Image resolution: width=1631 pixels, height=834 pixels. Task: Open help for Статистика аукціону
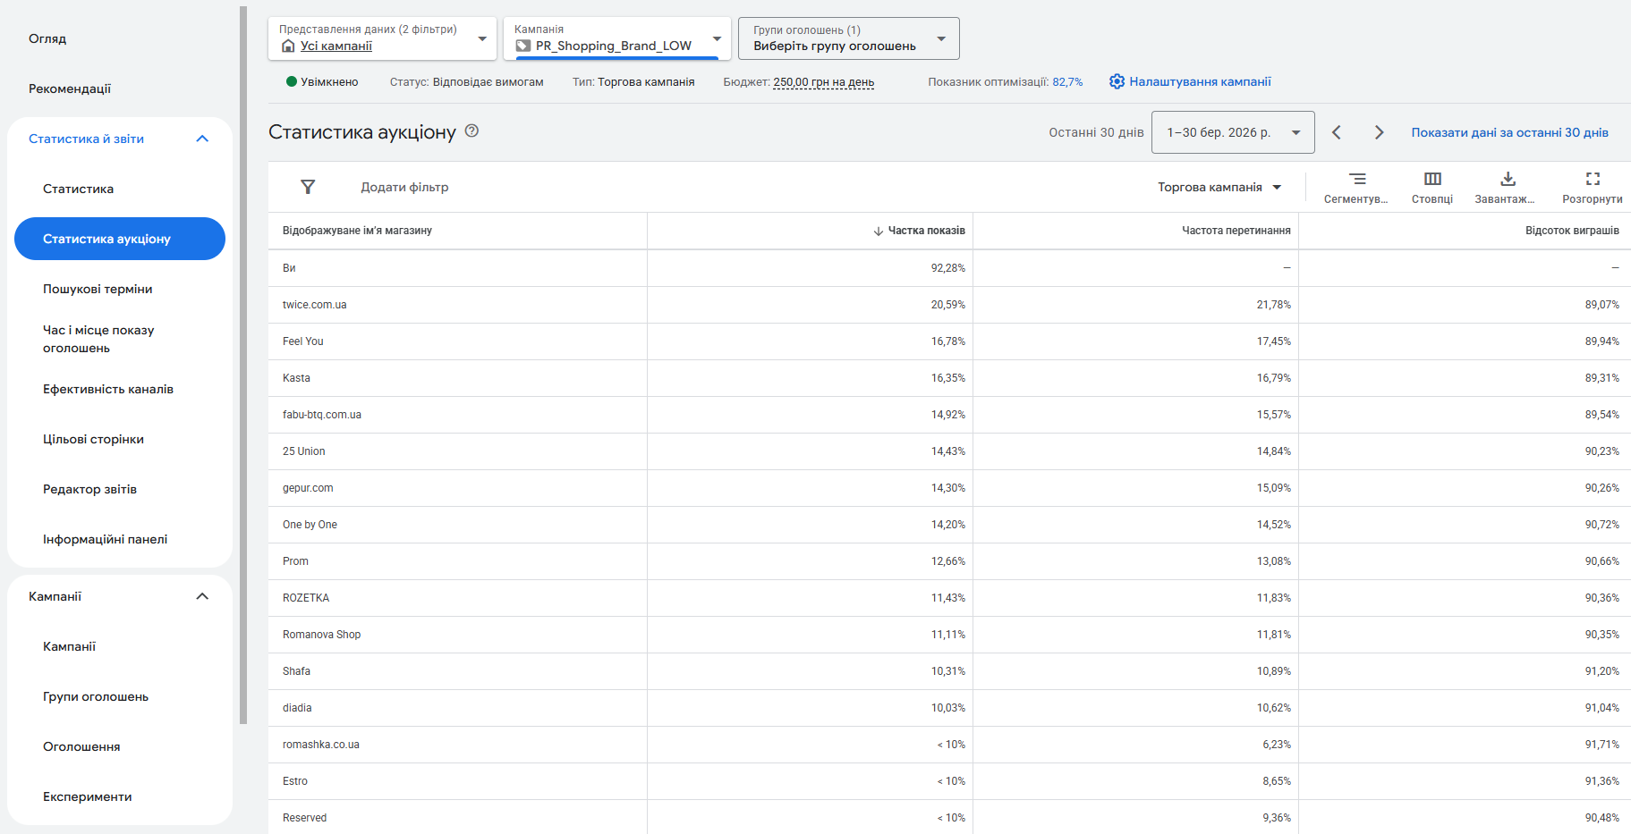pyautogui.click(x=472, y=131)
